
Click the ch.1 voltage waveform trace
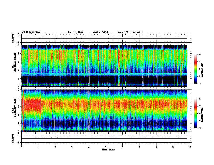point(104,38)
